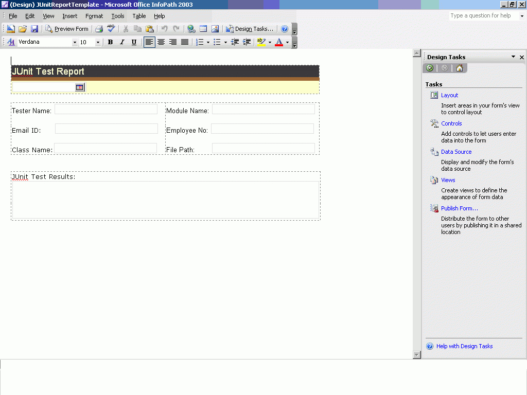The image size is (527, 395).
Task: Toggle underline formatting
Action: tap(133, 42)
